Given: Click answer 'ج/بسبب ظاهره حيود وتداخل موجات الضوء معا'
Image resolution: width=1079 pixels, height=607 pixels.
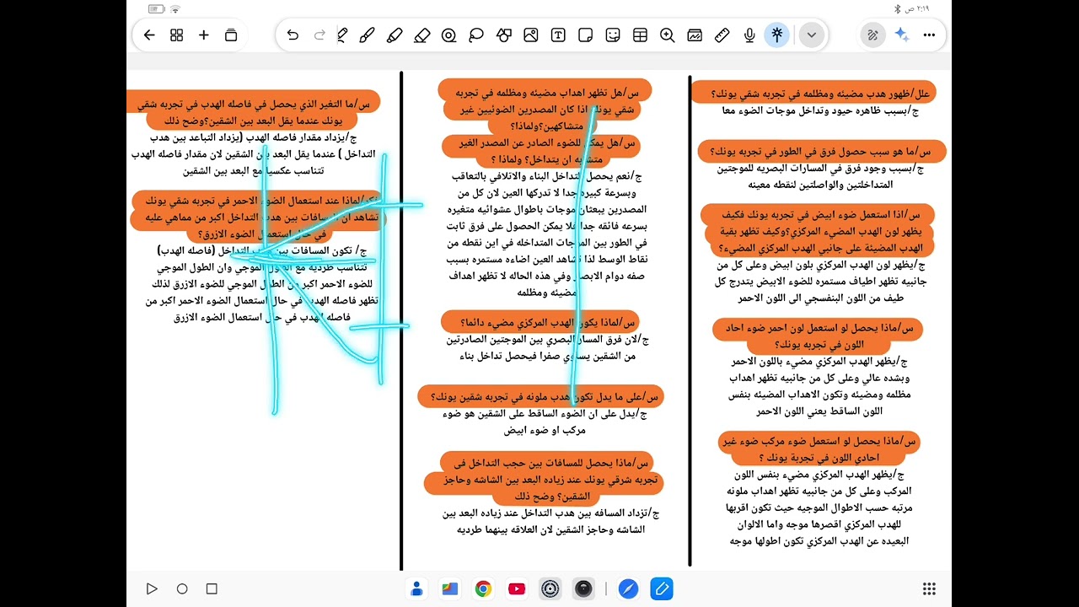Looking at the screenshot, I should 820,110.
